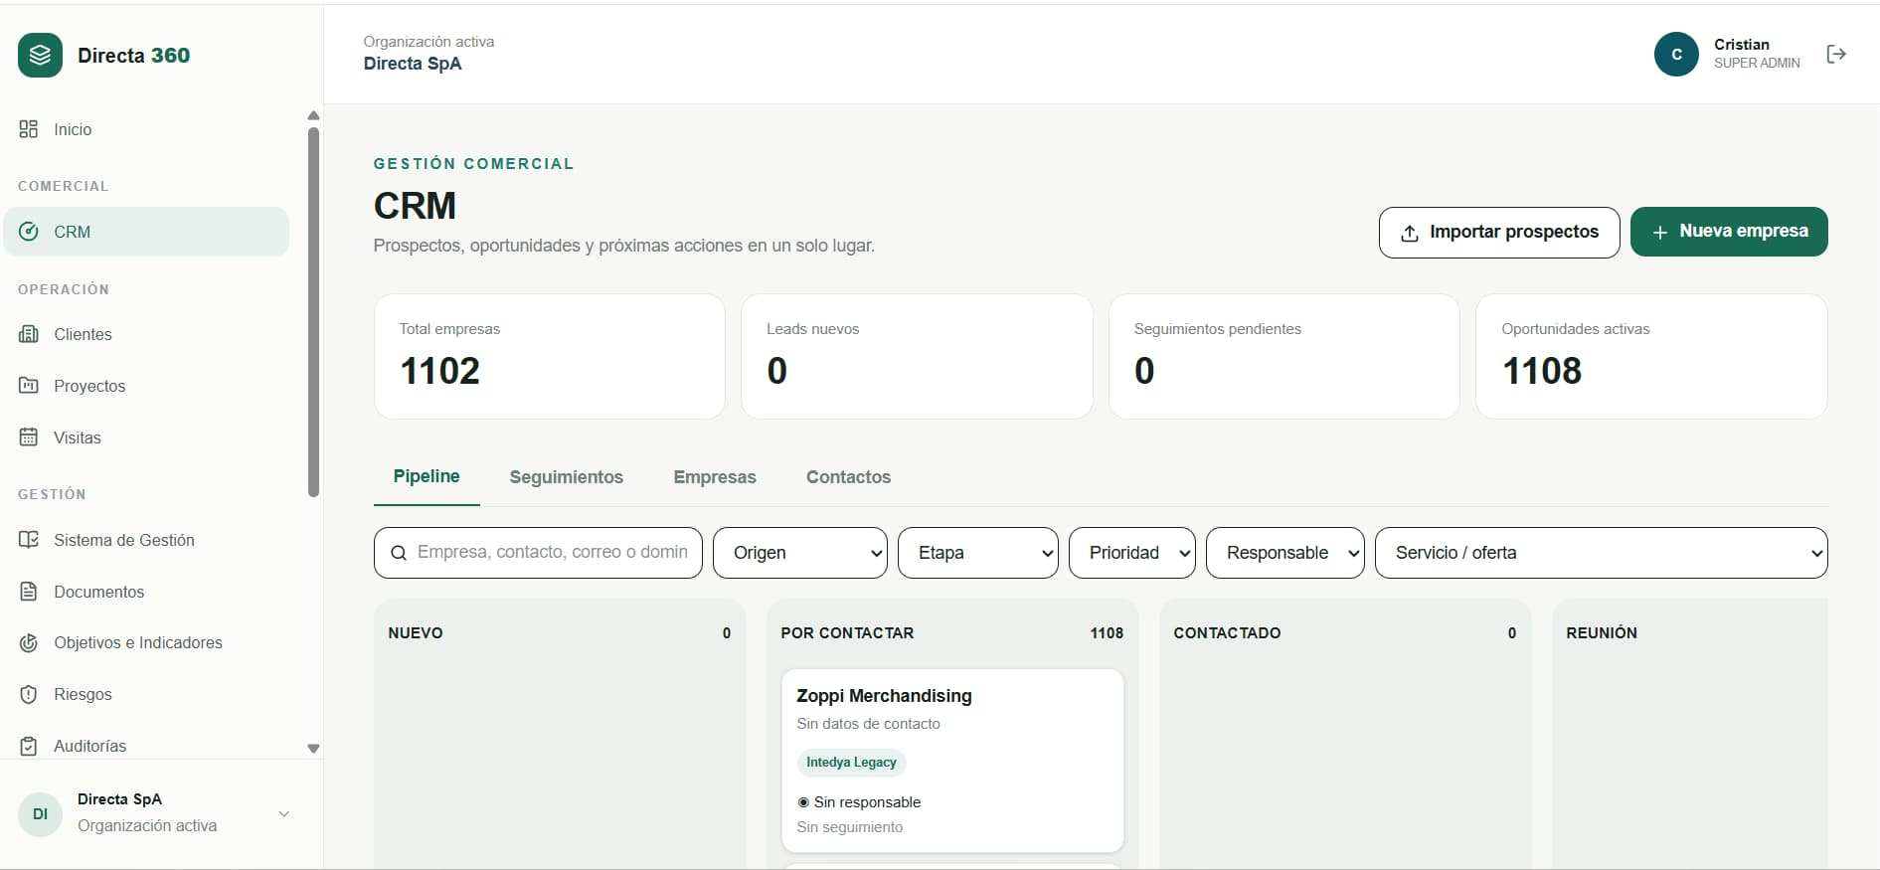Click the Oportunidades activas value 1108
This screenshot has width=1880, height=870.
pos(1542,371)
